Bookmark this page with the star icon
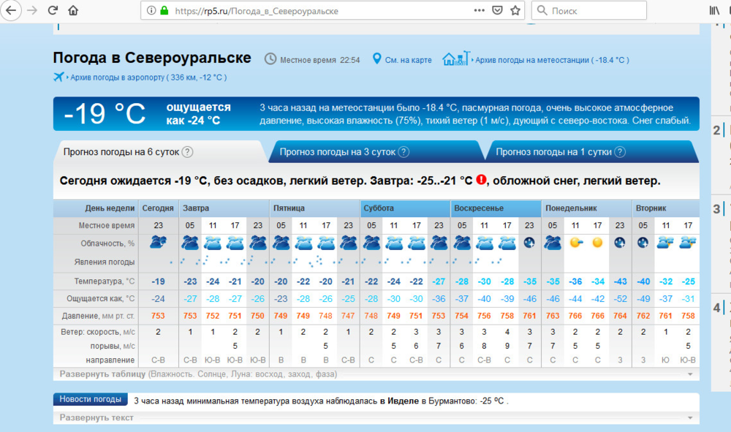The height and width of the screenshot is (432, 731). click(515, 11)
